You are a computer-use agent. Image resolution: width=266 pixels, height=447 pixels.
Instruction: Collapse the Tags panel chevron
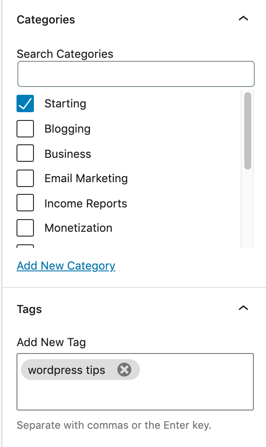coord(243,308)
